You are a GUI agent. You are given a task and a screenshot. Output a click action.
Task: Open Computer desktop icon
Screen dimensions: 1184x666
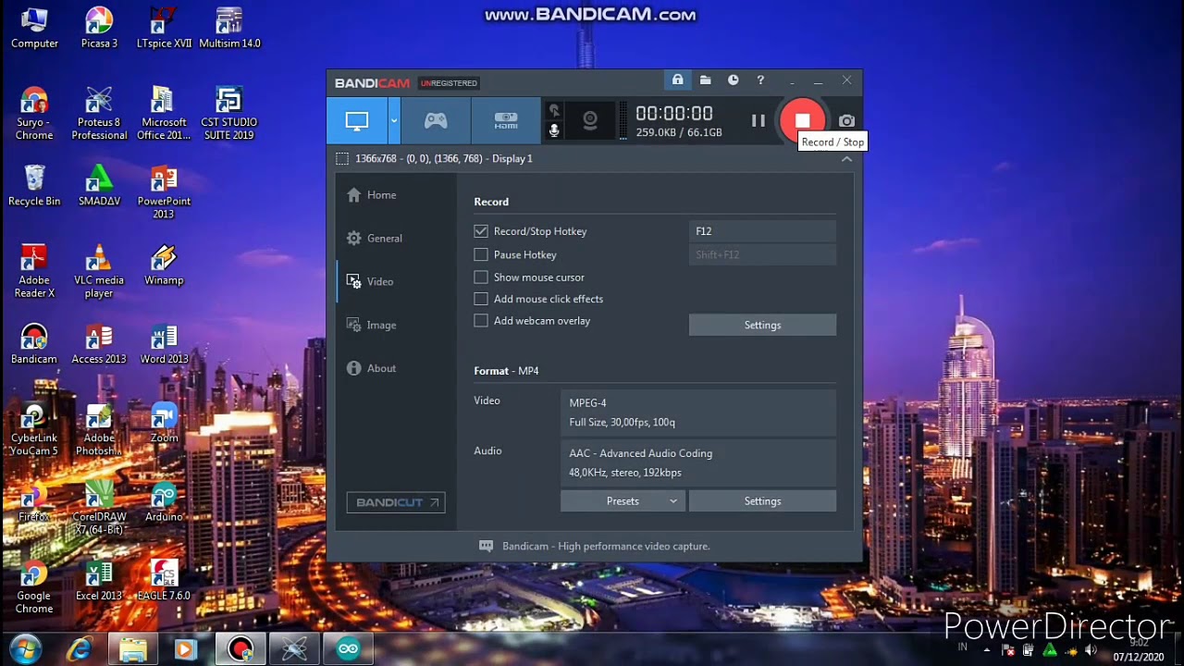pyautogui.click(x=34, y=28)
